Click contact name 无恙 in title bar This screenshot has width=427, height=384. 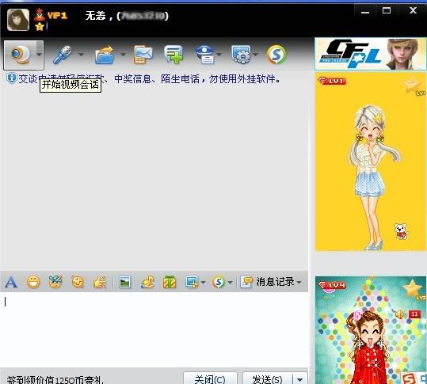(x=95, y=16)
